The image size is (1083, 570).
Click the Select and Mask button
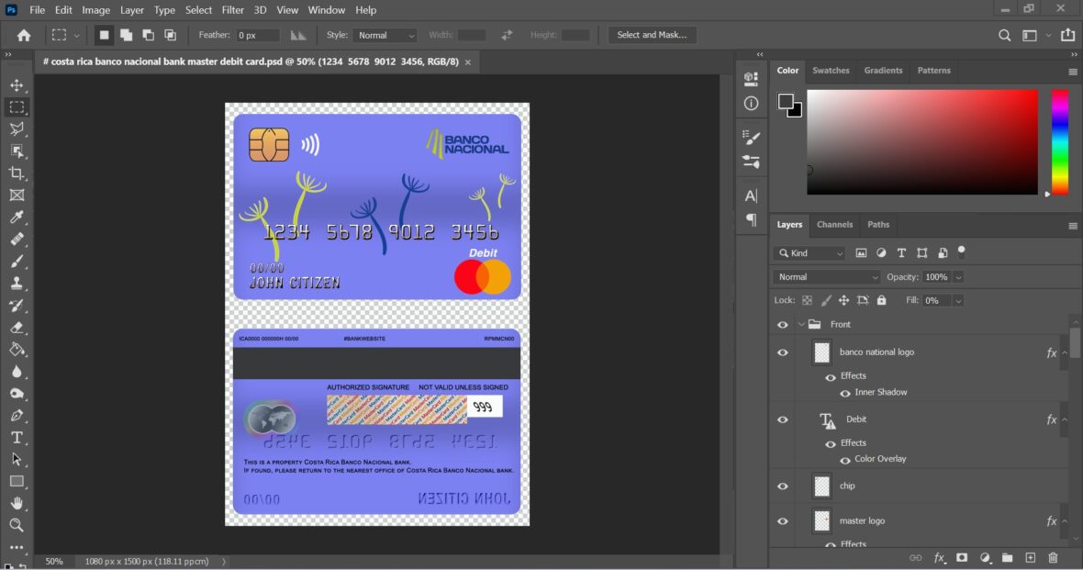click(x=652, y=35)
